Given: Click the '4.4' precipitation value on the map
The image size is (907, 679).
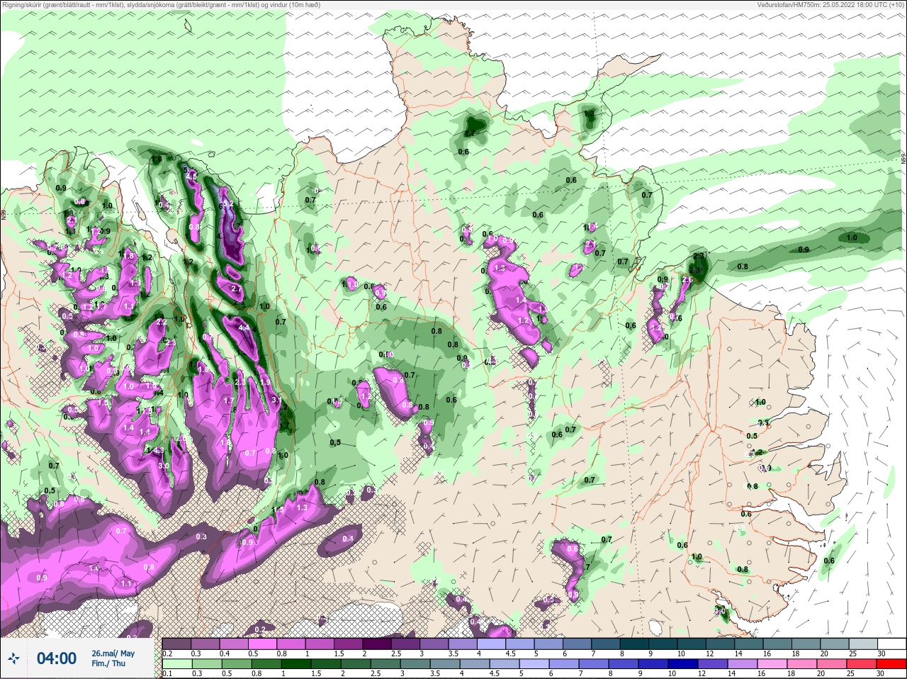Looking at the screenshot, I should 244,327.
